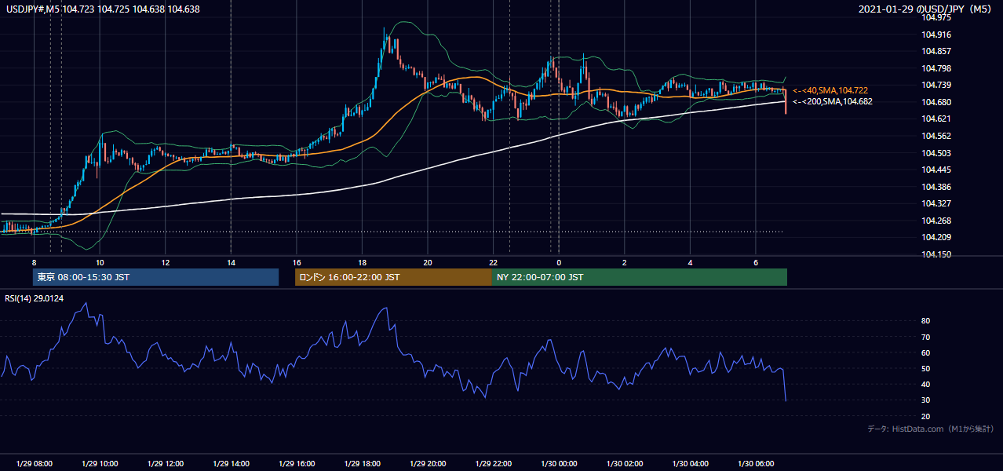The image size is (1003, 471).
Task: Click the orange 40,SMA,104.722 label
Action: 830,91
